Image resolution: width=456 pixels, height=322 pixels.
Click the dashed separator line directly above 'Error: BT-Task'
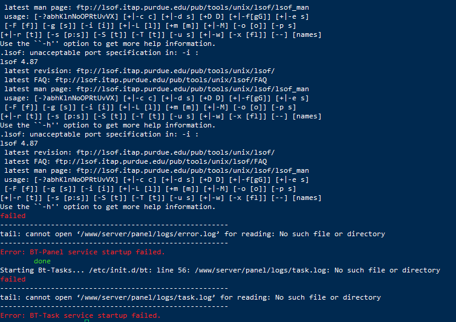pos(114,306)
